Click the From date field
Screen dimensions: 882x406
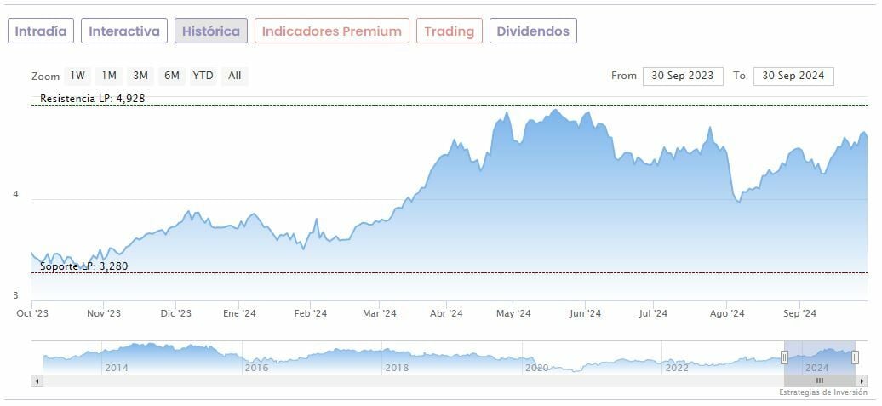click(683, 76)
